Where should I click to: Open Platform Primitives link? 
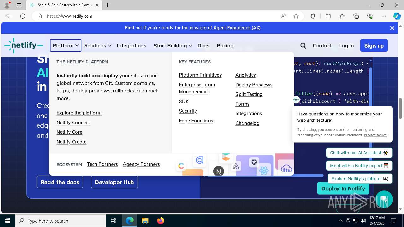[200, 75]
